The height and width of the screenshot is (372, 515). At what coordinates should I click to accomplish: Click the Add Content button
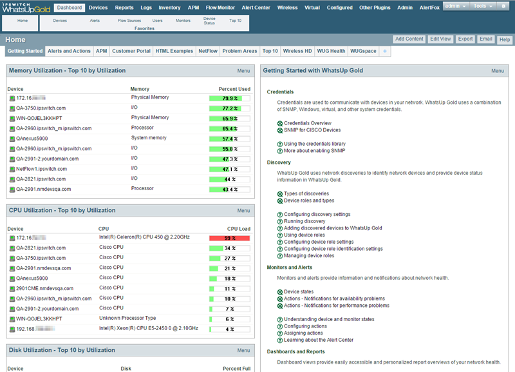(409, 39)
